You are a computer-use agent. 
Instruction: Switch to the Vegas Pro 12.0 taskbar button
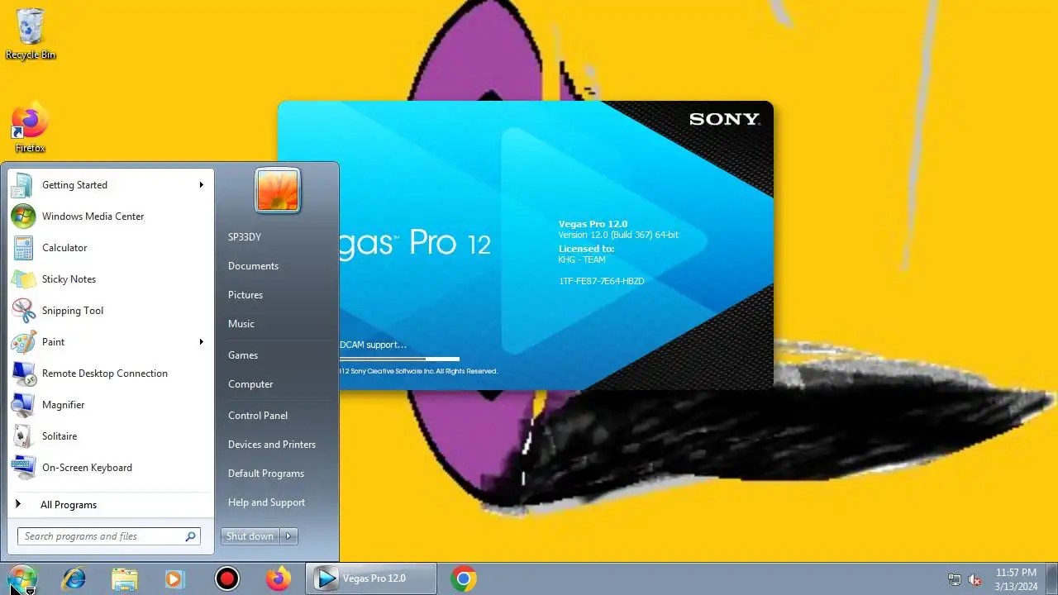371,578
